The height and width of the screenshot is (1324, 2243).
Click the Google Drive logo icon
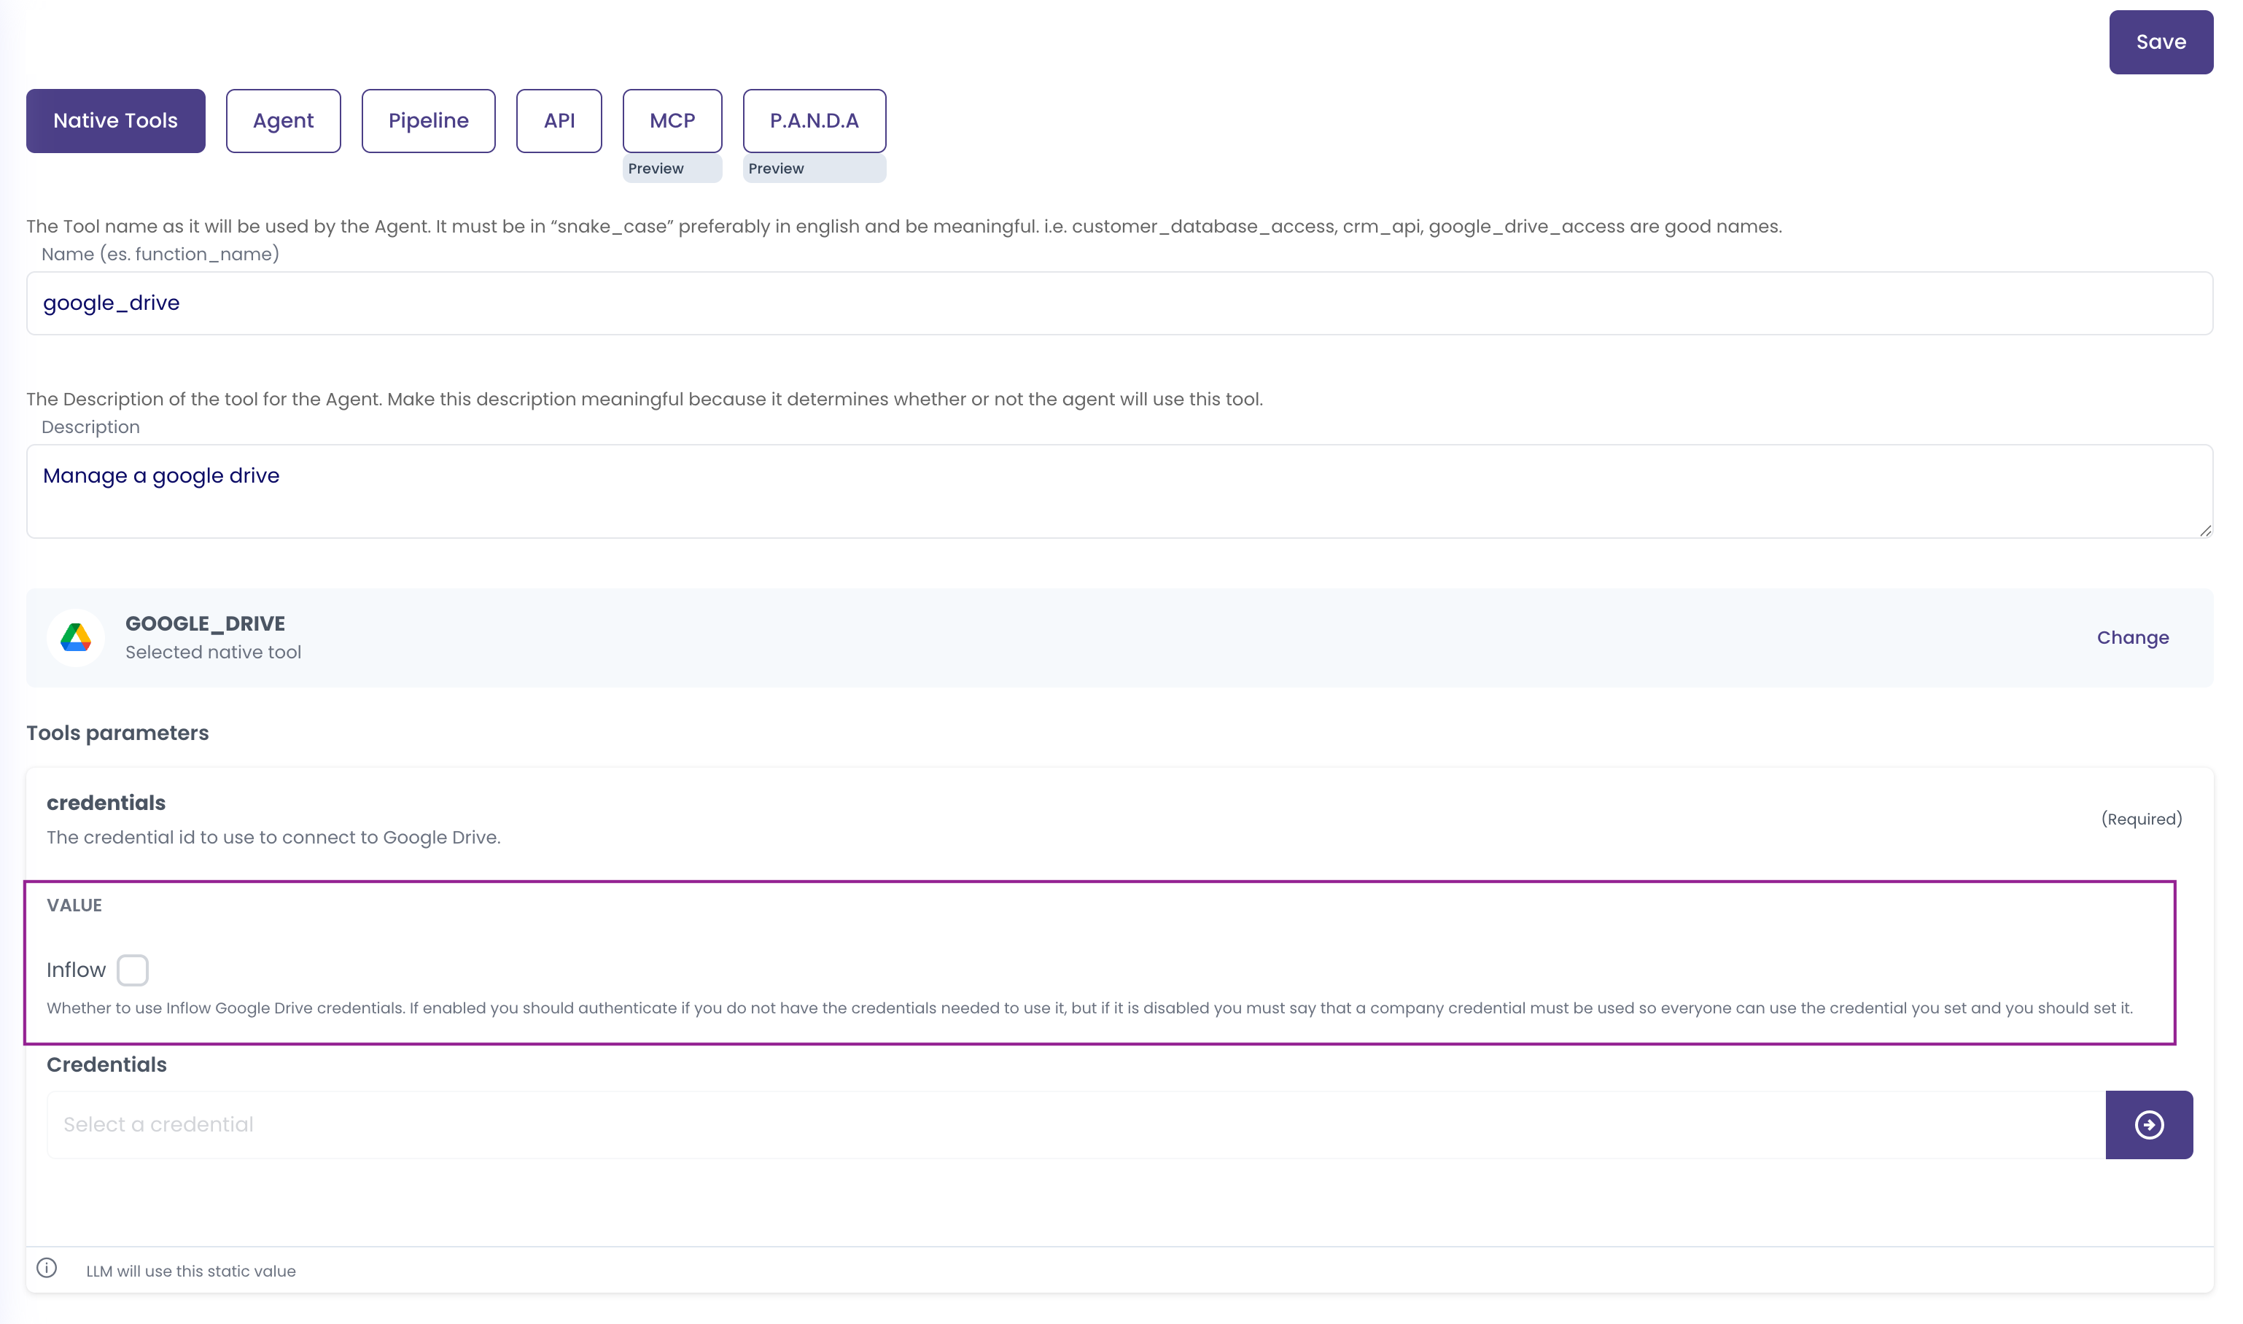[76, 637]
